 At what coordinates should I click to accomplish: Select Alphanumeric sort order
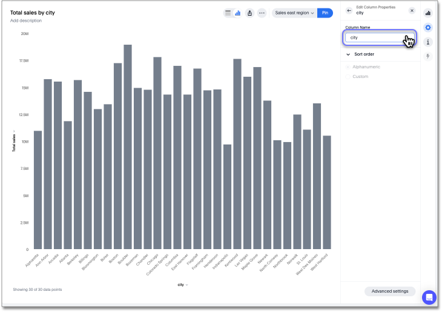tap(348, 67)
